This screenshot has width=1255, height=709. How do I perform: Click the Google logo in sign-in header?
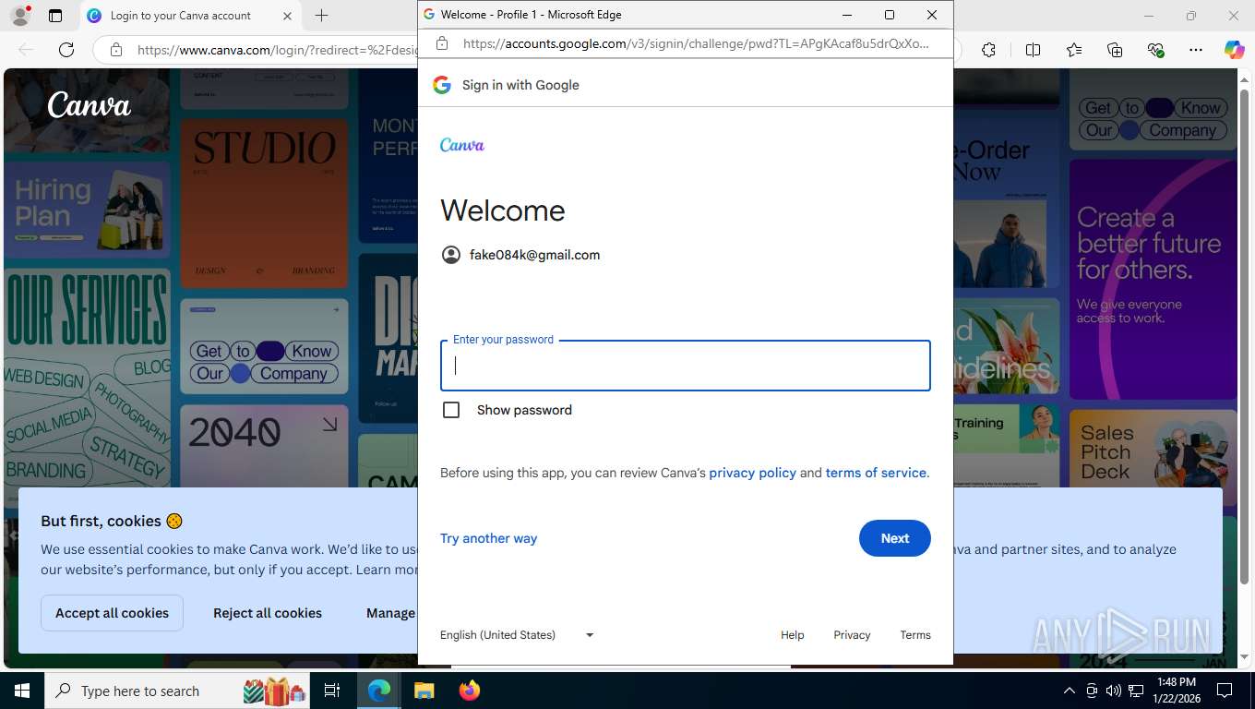click(x=442, y=85)
